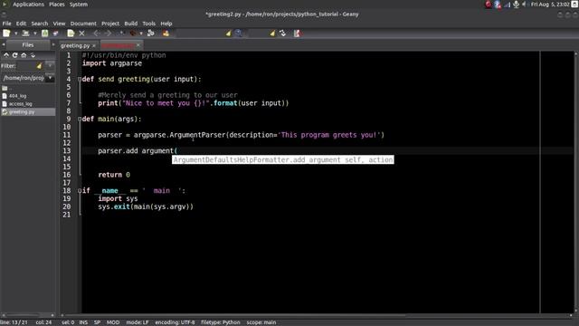Move sidebar tabs left with arrow
Viewport: 579px width, 326px height.
coord(4,44)
